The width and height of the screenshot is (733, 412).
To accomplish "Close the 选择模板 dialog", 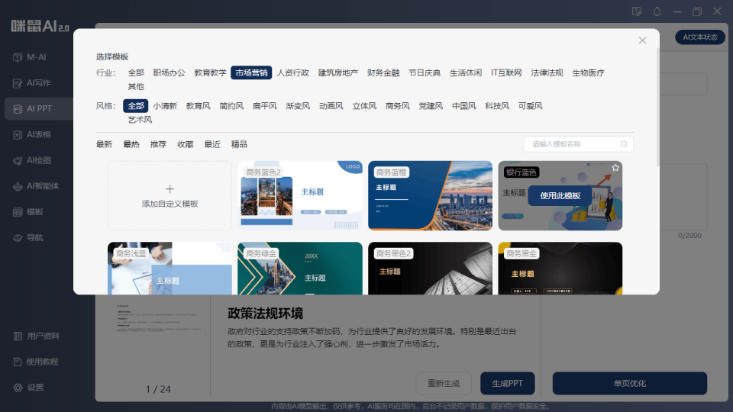I will pyautogui.click(x=642, y=40).
